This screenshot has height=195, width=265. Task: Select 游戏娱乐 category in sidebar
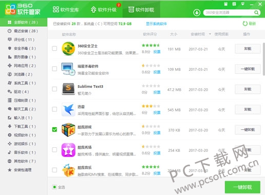[x=24, y=144]
